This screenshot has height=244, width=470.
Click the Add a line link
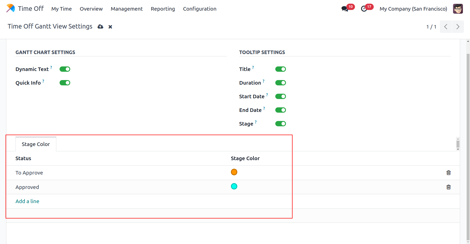[x=27, y=201]
